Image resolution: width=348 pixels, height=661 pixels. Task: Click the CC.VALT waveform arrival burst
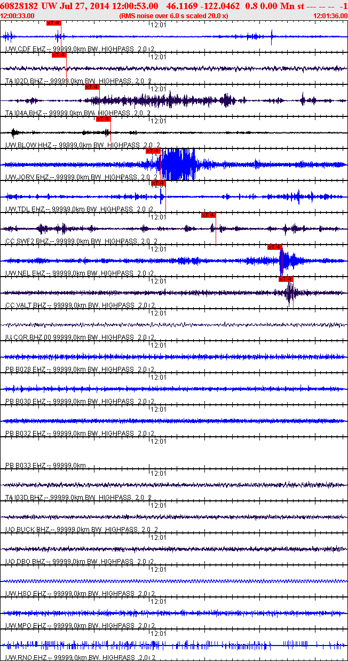290,292
